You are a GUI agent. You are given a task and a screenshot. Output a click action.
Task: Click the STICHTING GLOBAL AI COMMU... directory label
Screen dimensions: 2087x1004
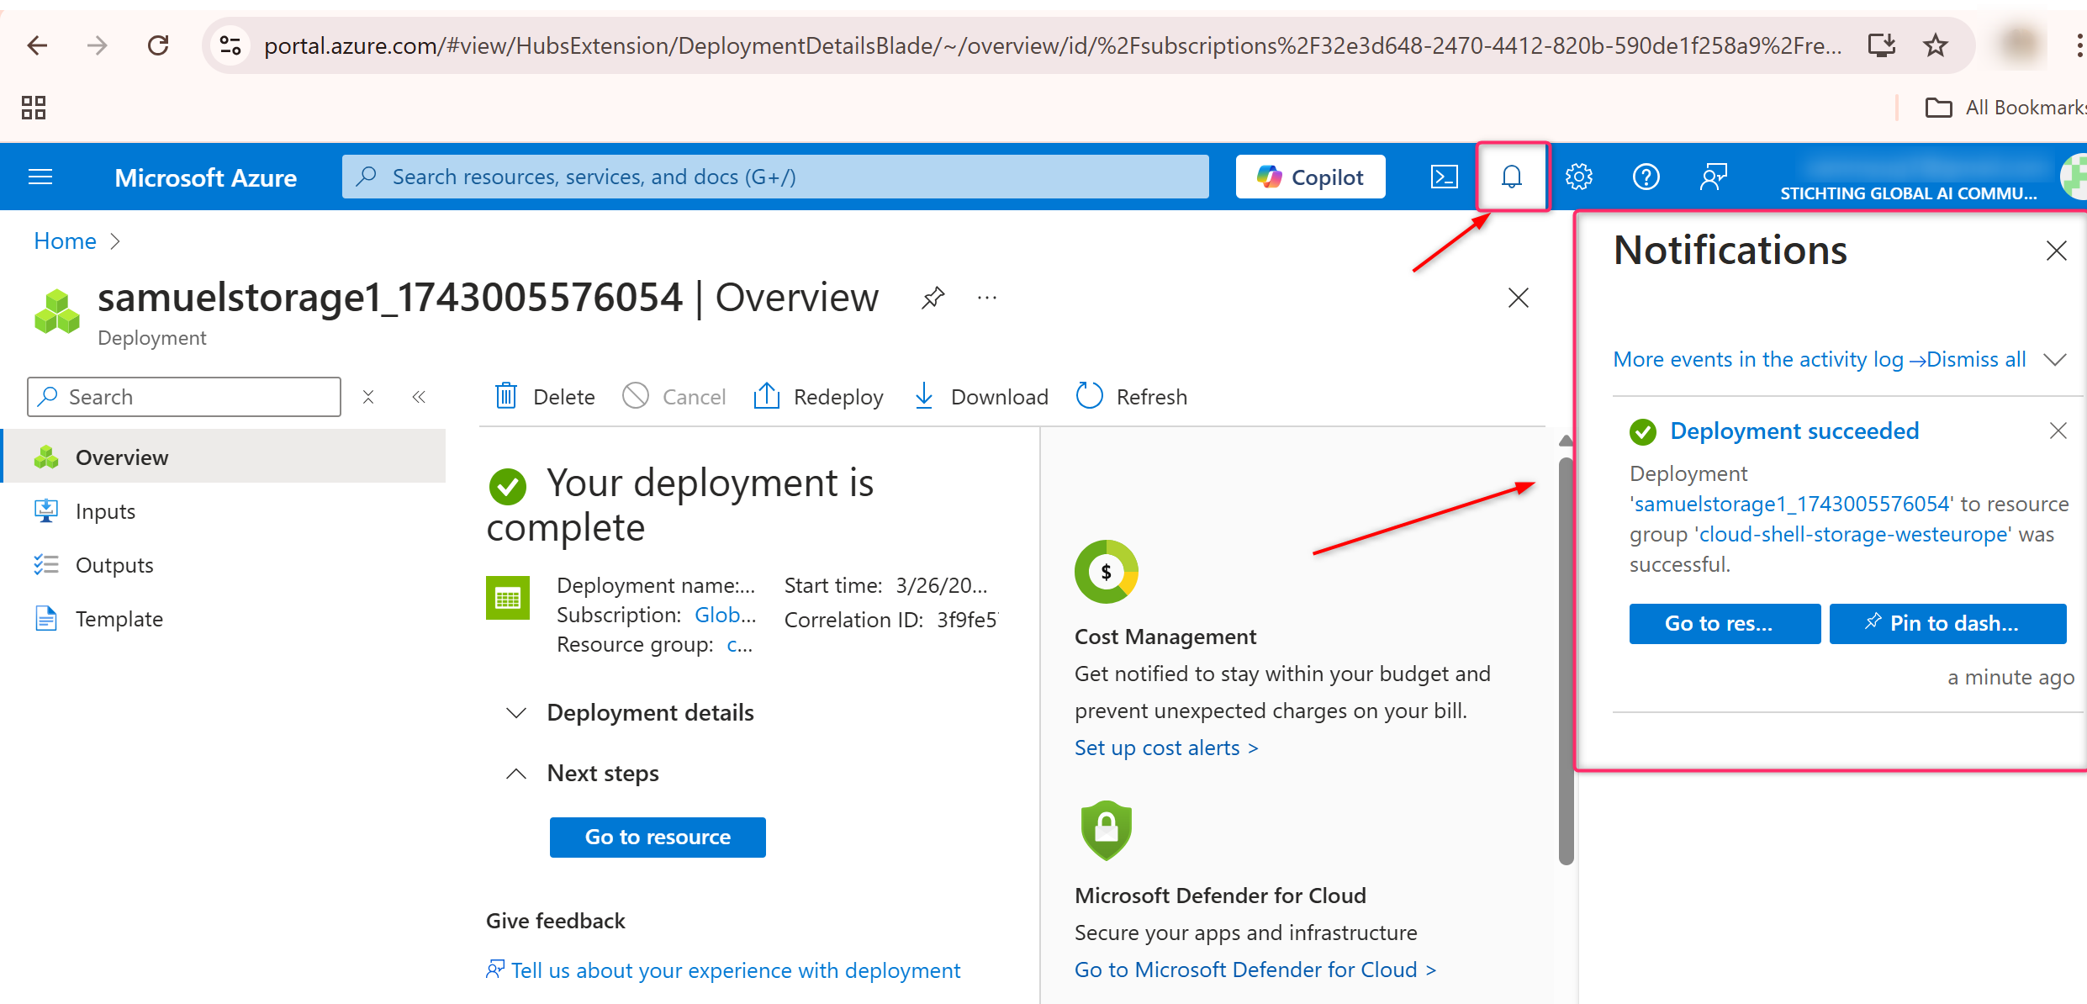1909,193
